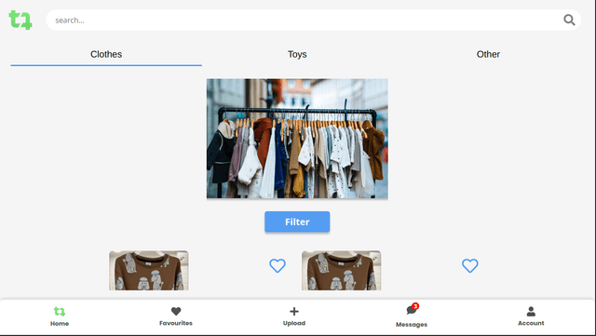The image size is (596, 336).
Task: Open Messages with notification badge
Action: [412, 316]
